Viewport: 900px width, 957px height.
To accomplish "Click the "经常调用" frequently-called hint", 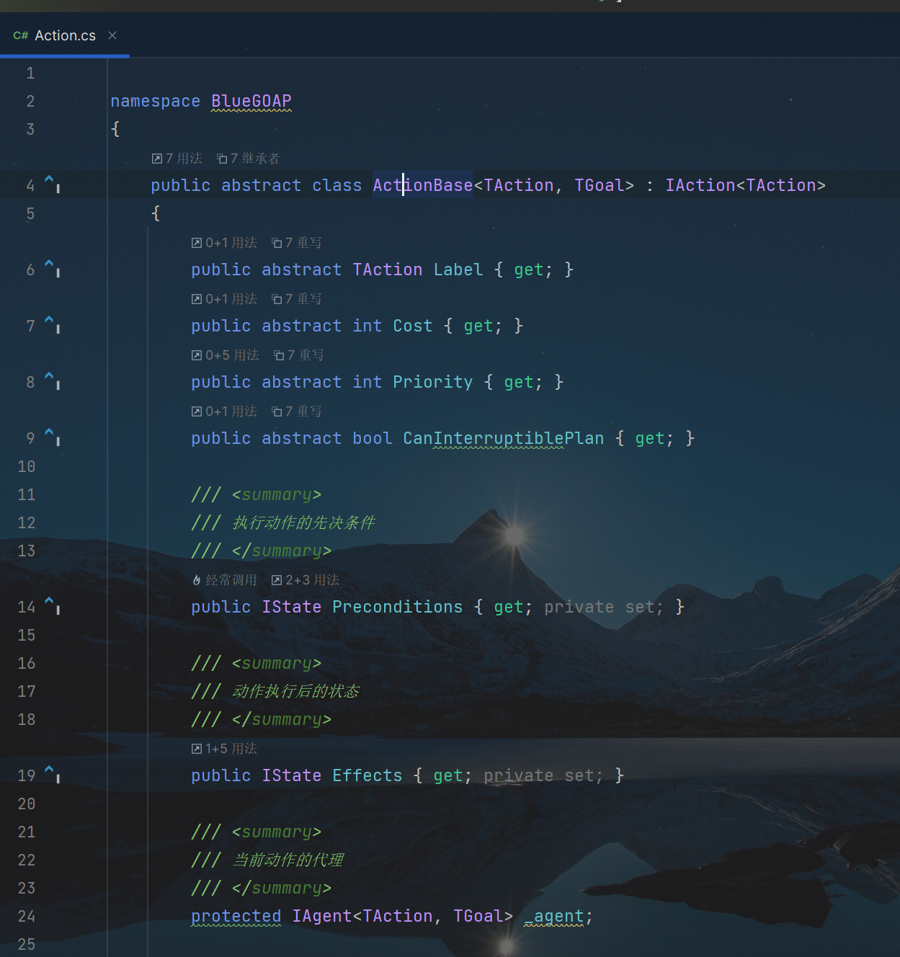I will pyautogui.click(x=225, y=580).
